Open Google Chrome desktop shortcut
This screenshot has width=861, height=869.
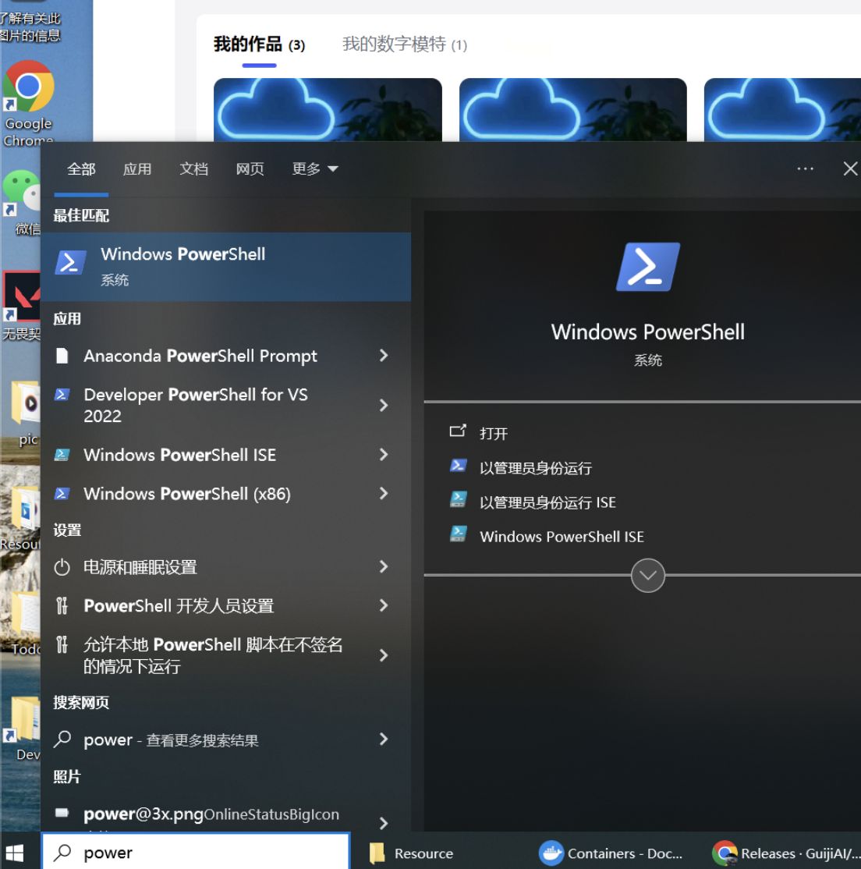28,104
